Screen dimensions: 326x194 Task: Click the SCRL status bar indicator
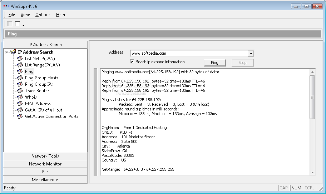click(x=310, y=188)
